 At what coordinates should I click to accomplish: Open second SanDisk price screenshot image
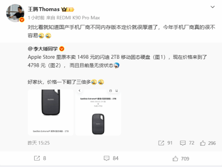(98, 113)
